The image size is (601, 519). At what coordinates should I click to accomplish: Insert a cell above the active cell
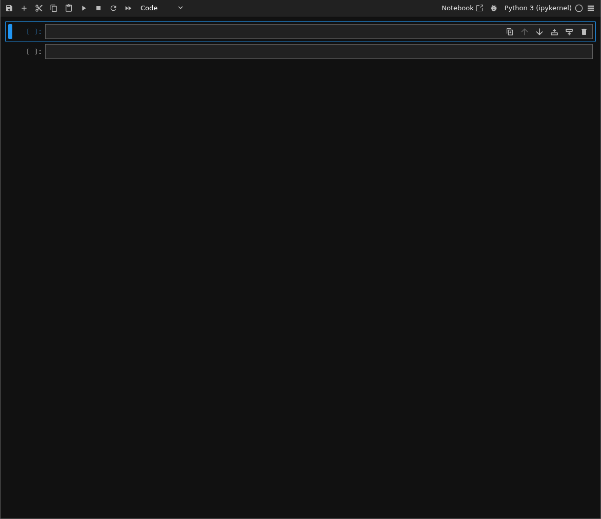(554, 32)
